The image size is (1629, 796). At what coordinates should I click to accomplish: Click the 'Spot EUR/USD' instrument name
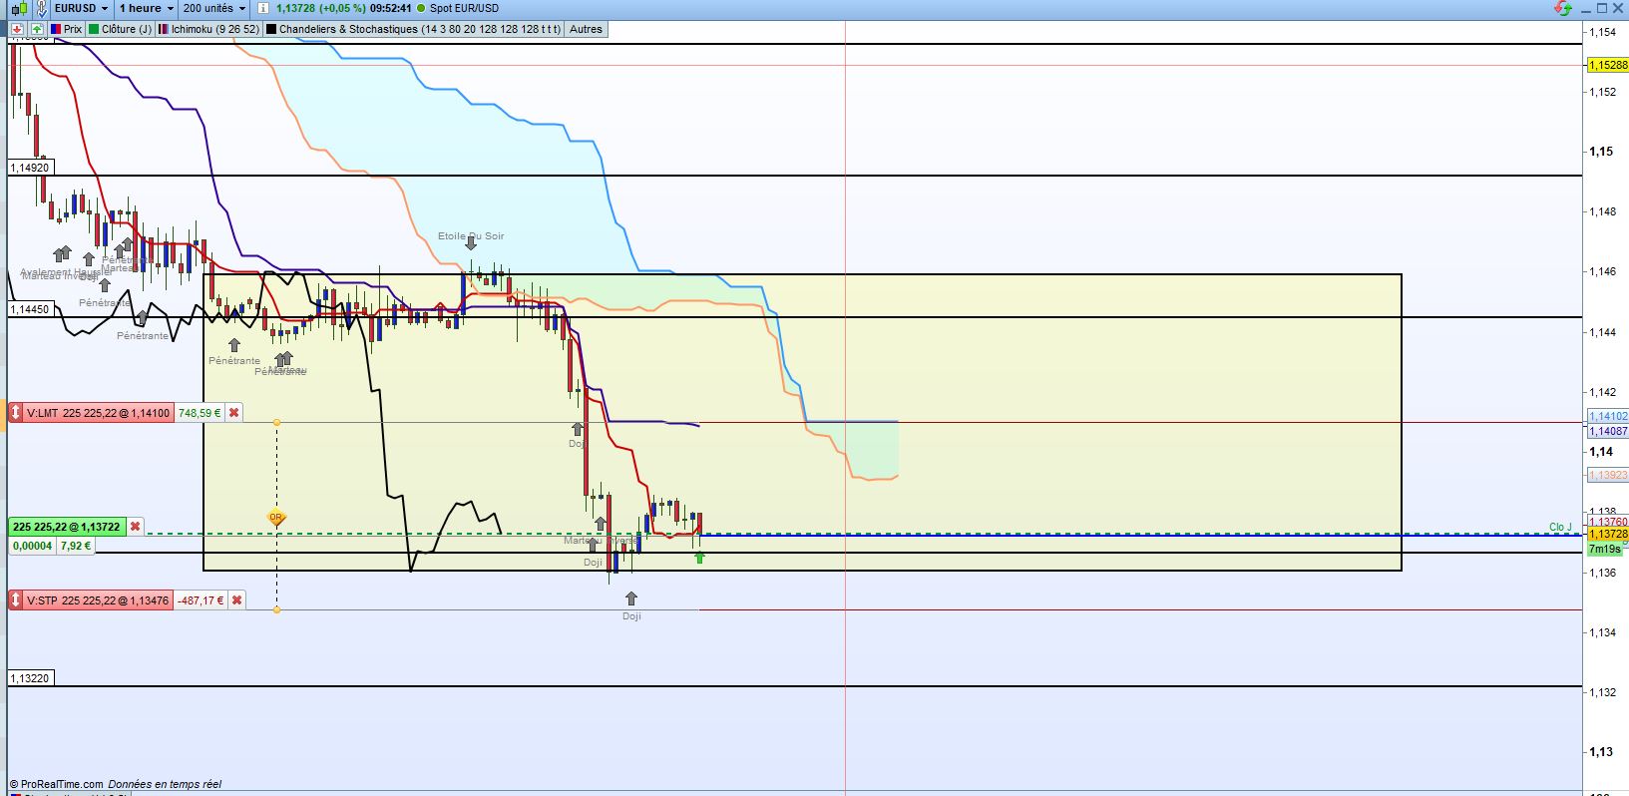464,8
